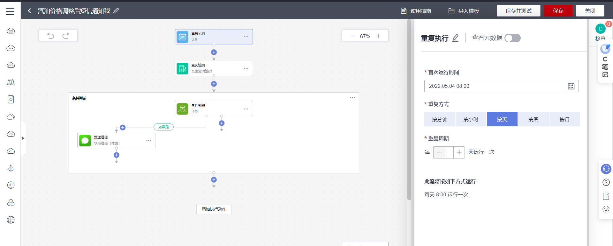Open options menu of 查询油价 node

tap(246, 68)
